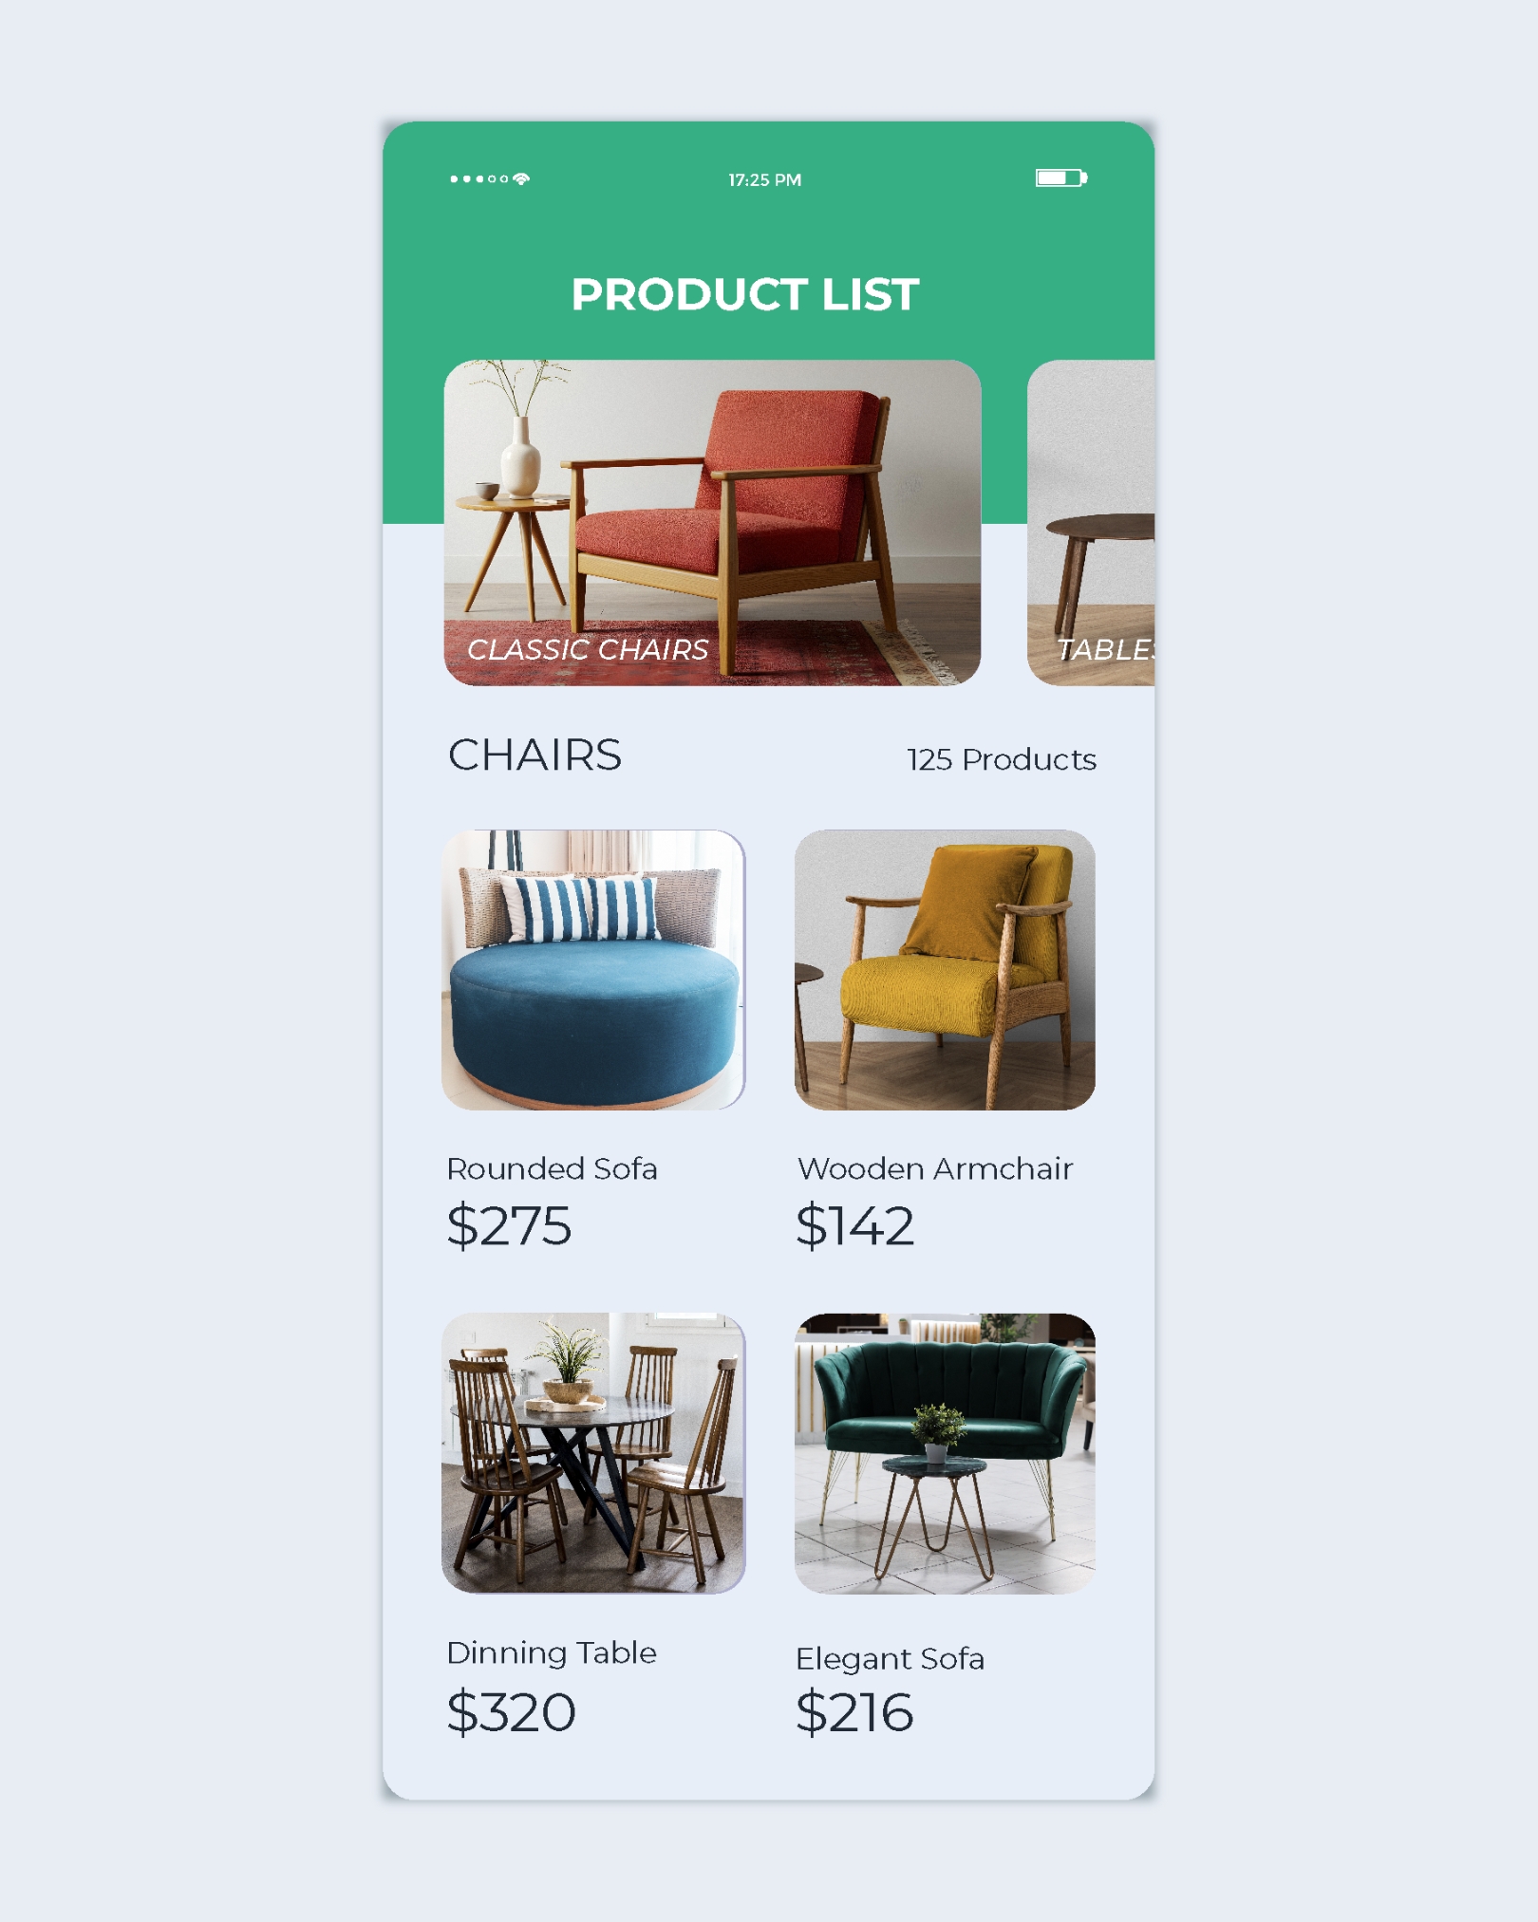Image resolution: width=1538 pixels, height=1922 pixels.
Task: Tap the PRODUCT LIST header title
Action: coord(745,294)
